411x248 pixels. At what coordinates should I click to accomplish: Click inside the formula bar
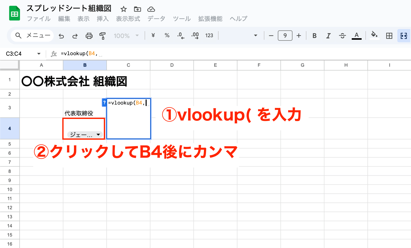tap(101, 54)
